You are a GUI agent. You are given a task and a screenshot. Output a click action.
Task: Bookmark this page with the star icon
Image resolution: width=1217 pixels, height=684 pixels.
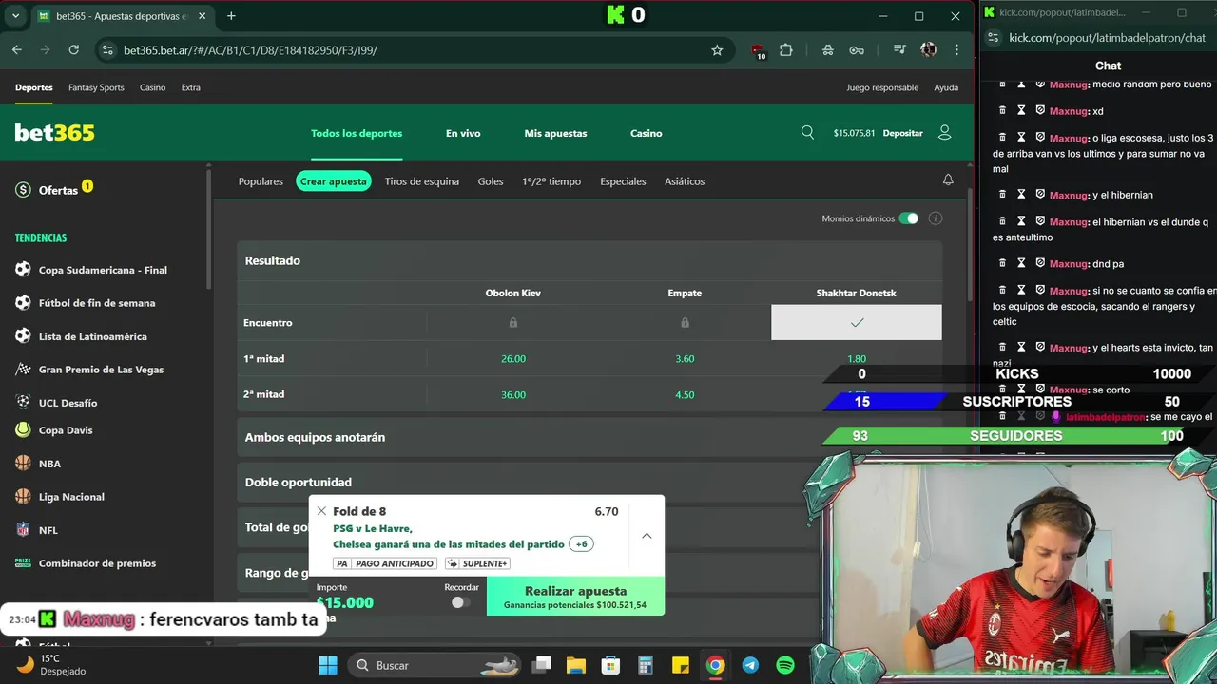click(717, 50)
